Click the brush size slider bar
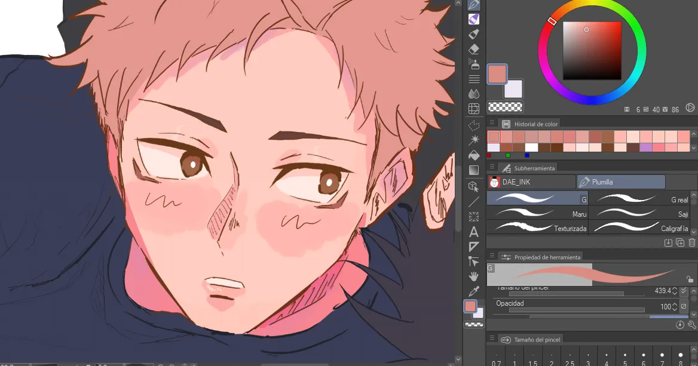Image resolution: width=698 pixels, height=366 pixels. [577, 294]
